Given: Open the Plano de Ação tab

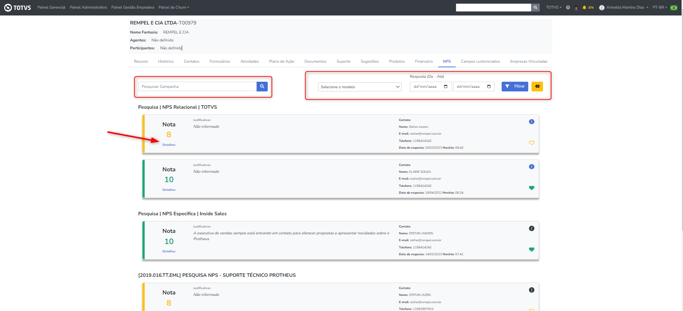Looking at the screenshot, I should 281,62.
